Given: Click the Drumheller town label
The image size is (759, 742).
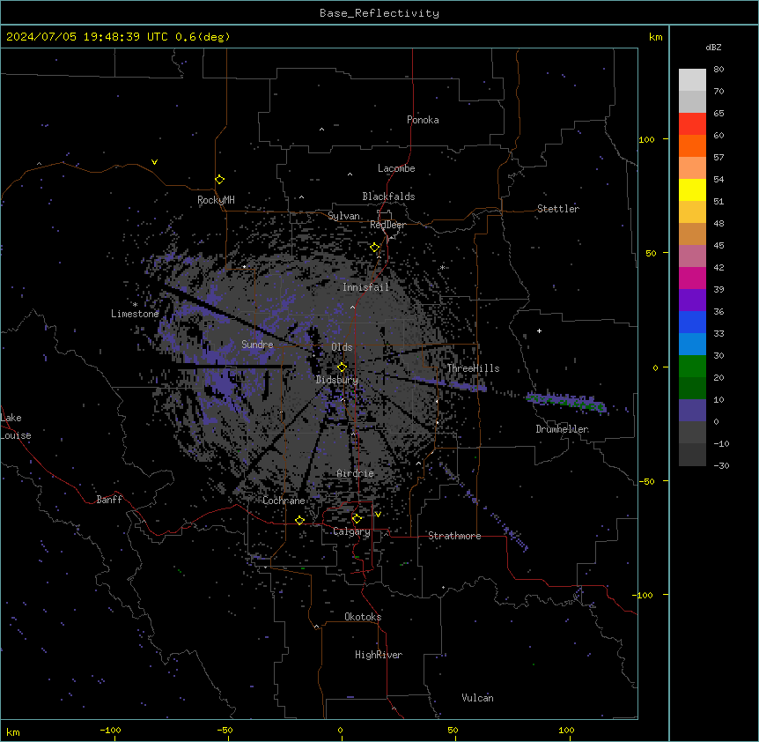Looking at the screenshot, I should pyautogui.click(x=562, y=429).
